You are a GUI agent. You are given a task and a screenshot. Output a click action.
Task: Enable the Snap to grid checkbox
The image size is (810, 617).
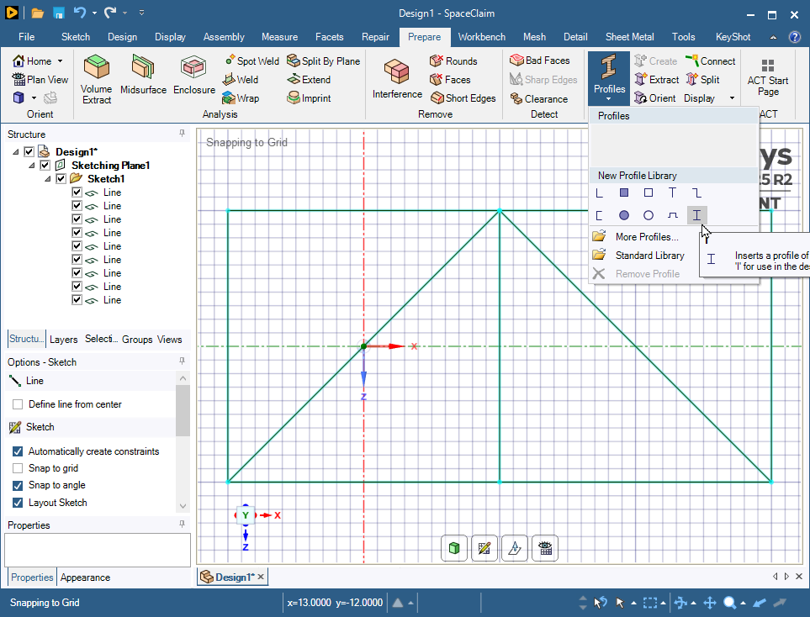(x=18, y=468)
